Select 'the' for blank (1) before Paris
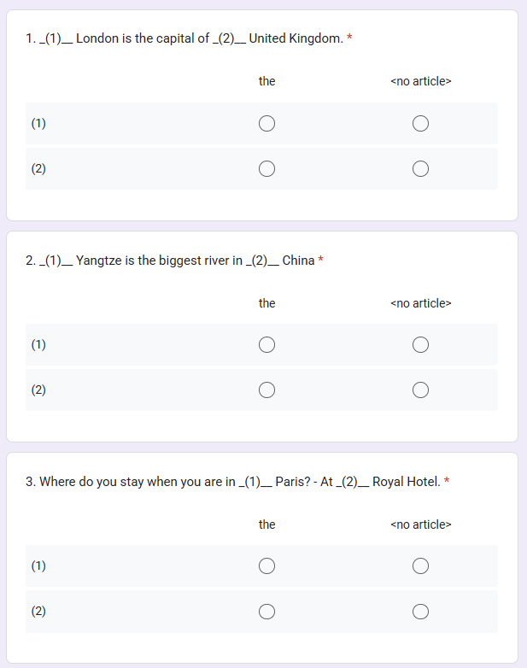 pos(266,566)
